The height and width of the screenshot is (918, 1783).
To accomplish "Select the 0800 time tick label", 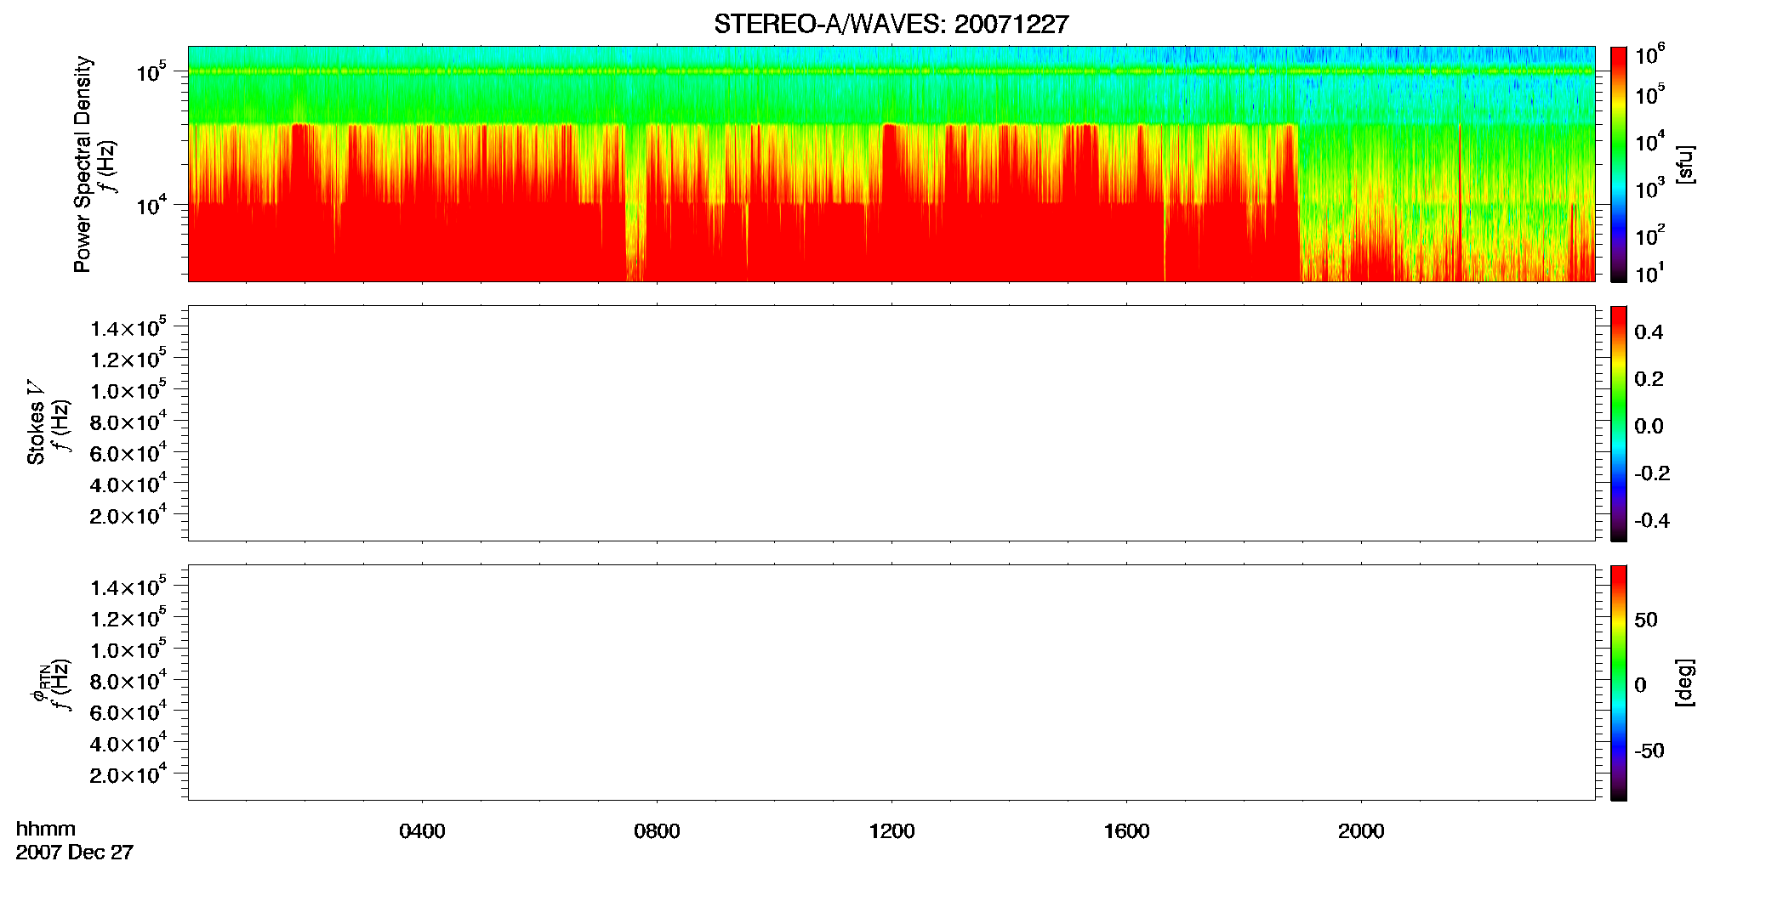I will (657, 831).
